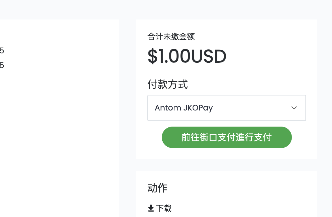Click the 动作 section heading
This screenshot has width=332, height=217.
tap(157, 188)
